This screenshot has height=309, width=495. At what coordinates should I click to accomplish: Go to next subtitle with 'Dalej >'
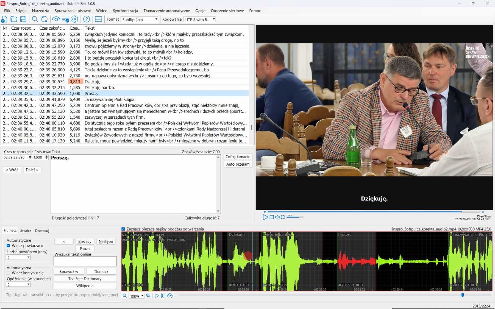32,170
